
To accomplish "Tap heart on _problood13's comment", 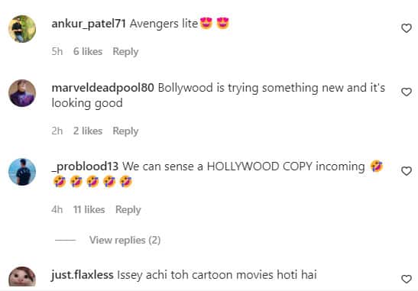I will (x=407, y=171).
